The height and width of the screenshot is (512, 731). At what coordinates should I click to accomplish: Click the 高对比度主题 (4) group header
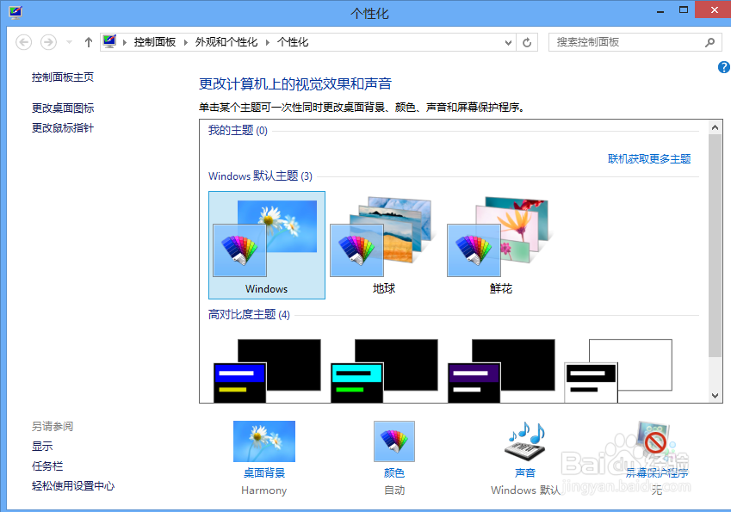[249, 315]
